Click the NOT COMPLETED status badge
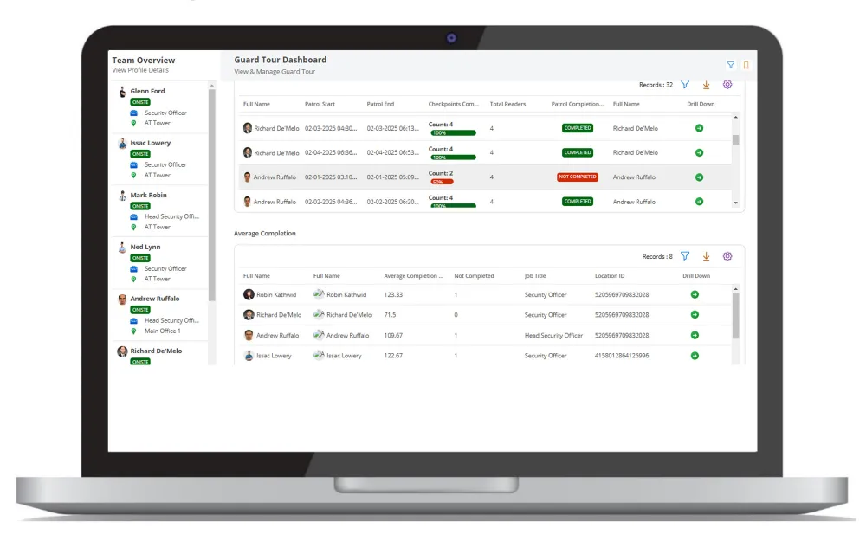 click(x=577, y=177)
